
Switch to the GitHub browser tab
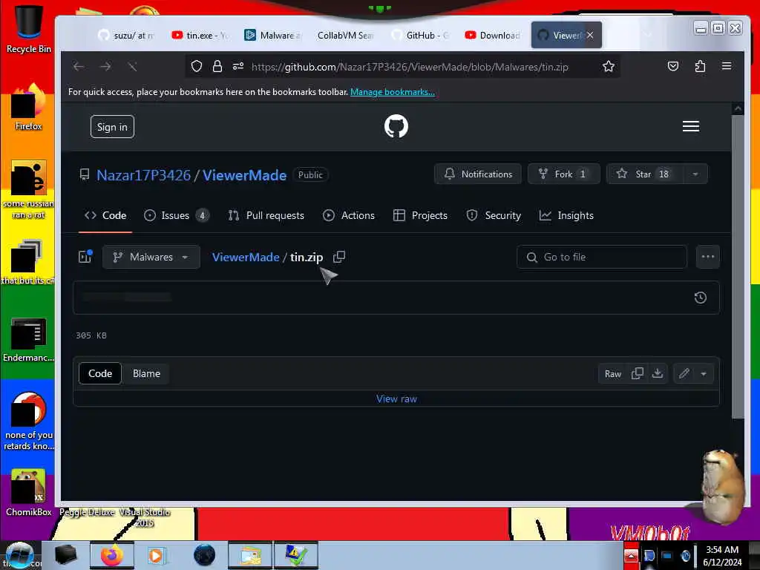[420, 35]
